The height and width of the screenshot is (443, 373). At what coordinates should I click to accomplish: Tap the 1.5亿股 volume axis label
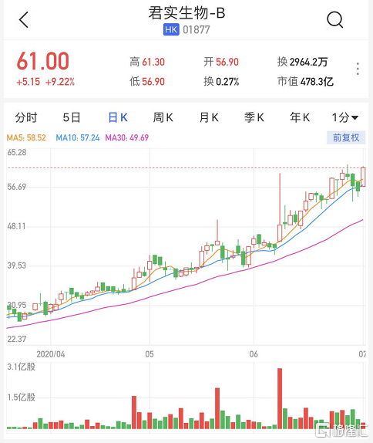[21, 397]
